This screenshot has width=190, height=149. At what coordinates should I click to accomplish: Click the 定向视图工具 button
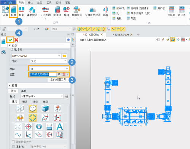click(x=58, y=80)
